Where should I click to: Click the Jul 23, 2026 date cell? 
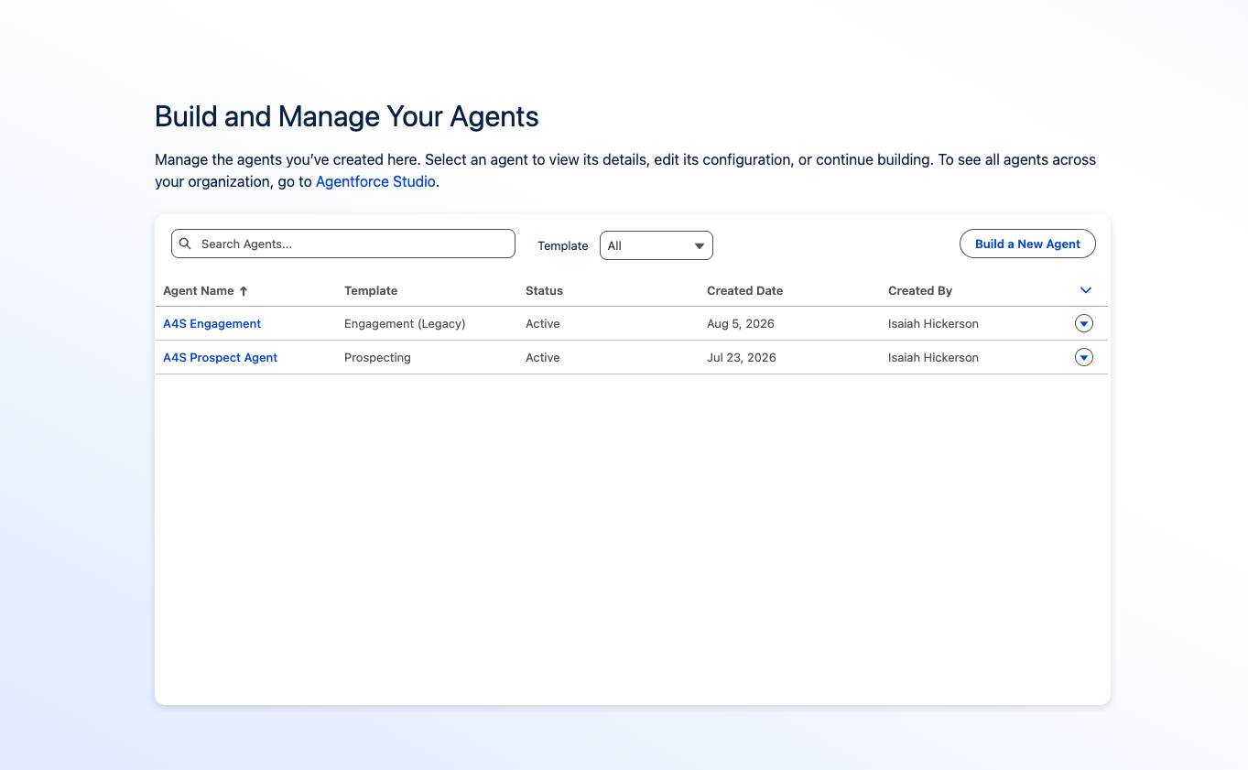pos(742,357)
